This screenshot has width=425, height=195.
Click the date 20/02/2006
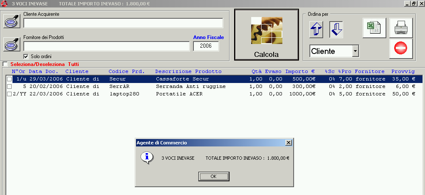[46, 87]
